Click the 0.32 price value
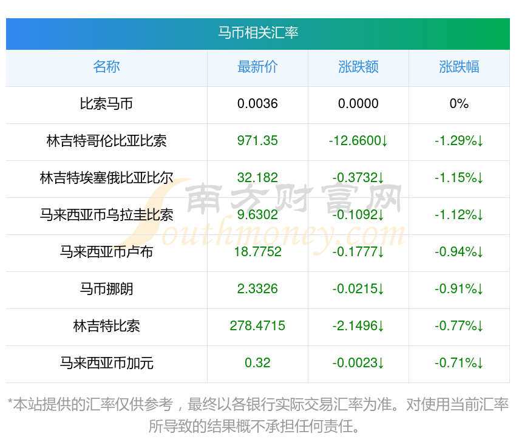Viewport: 516px width, 445px height. [257, 363]
